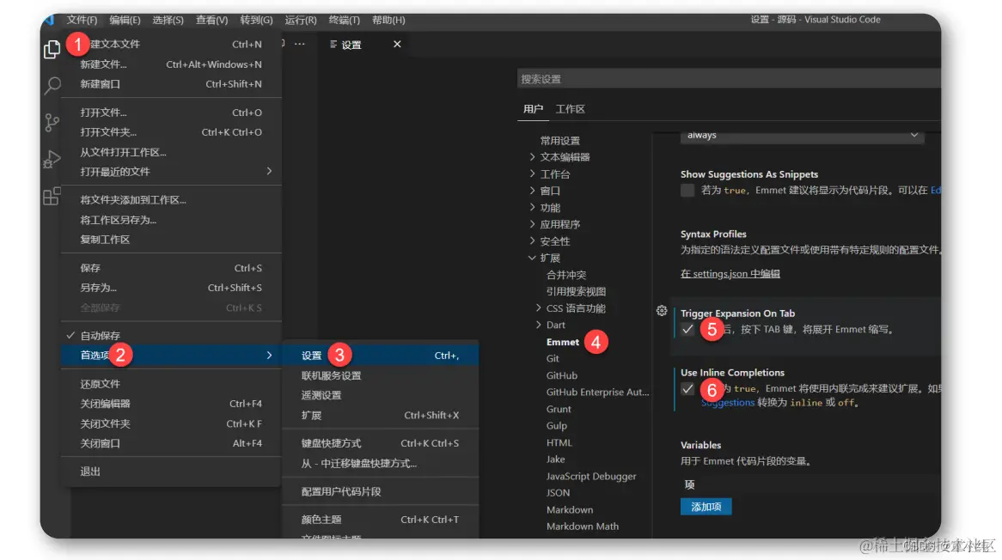Image resolution: width=1002 pixels, height=560 pixels.
Task: Select 退出 in the File menu
Action: pyautogui.click(x=171, y=472)
